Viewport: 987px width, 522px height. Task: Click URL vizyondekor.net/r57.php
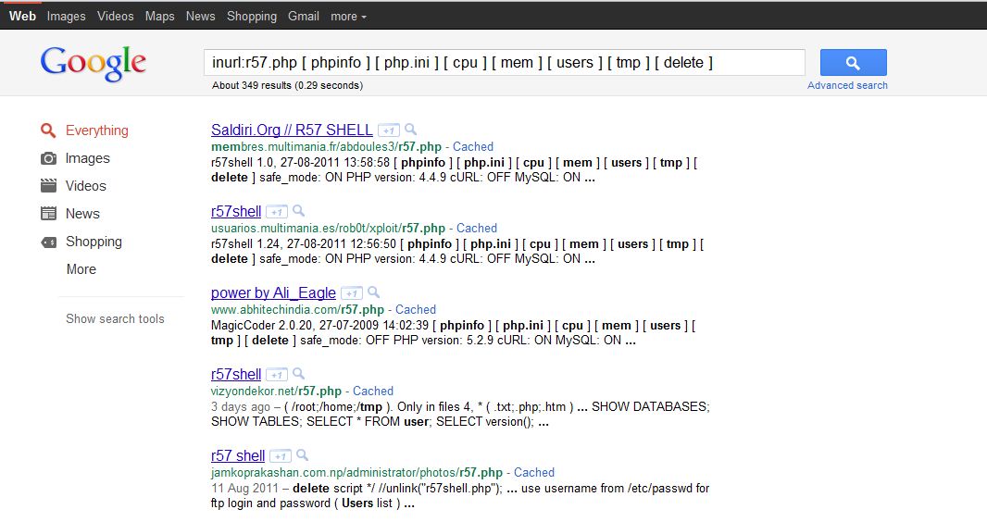click(x=276, y=391)
